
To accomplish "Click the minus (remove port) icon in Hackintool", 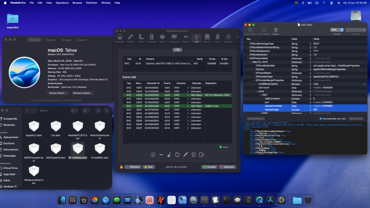I will [x=161, y=155].
